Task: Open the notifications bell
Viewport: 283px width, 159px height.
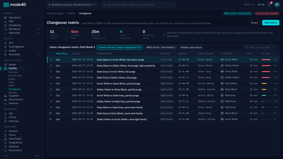Action: tap(269, 5)
